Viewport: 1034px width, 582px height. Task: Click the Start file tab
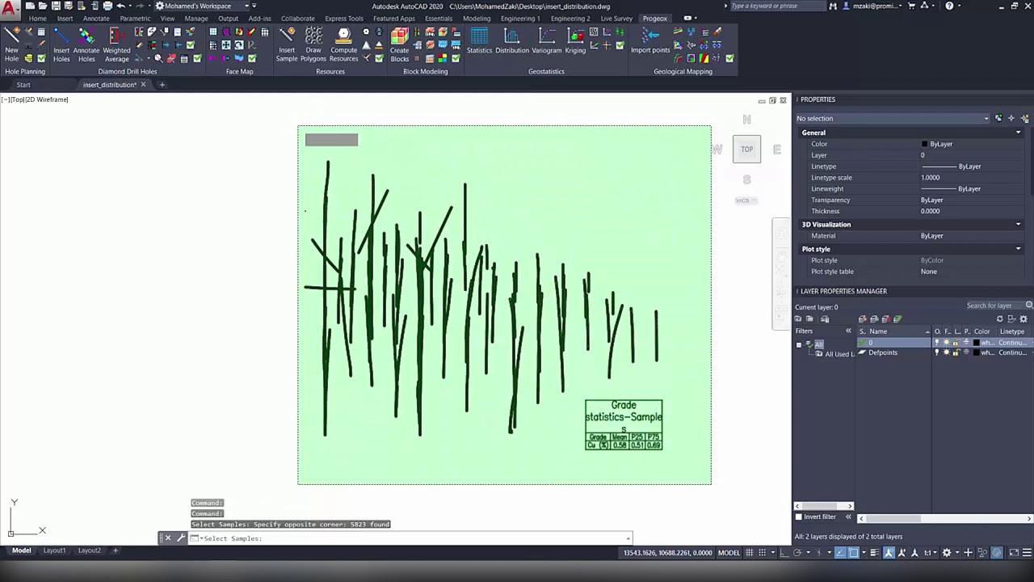pos(23,85)
